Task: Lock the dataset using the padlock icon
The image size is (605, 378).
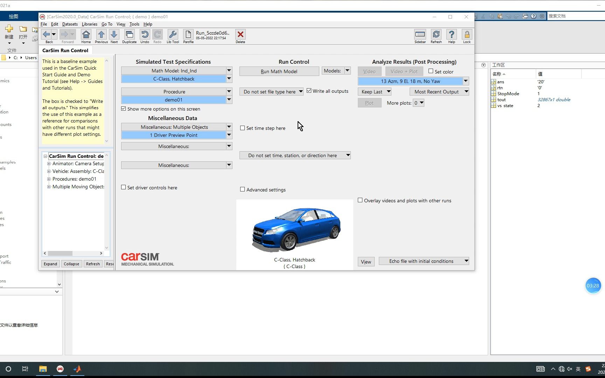Action: [467, 35]
